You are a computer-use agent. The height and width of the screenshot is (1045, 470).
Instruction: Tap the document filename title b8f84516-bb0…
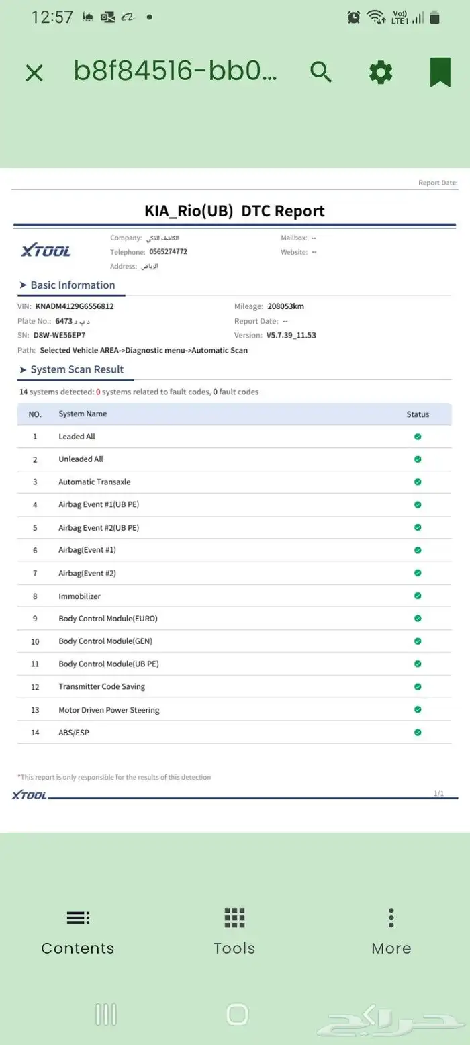click(175, 71)
